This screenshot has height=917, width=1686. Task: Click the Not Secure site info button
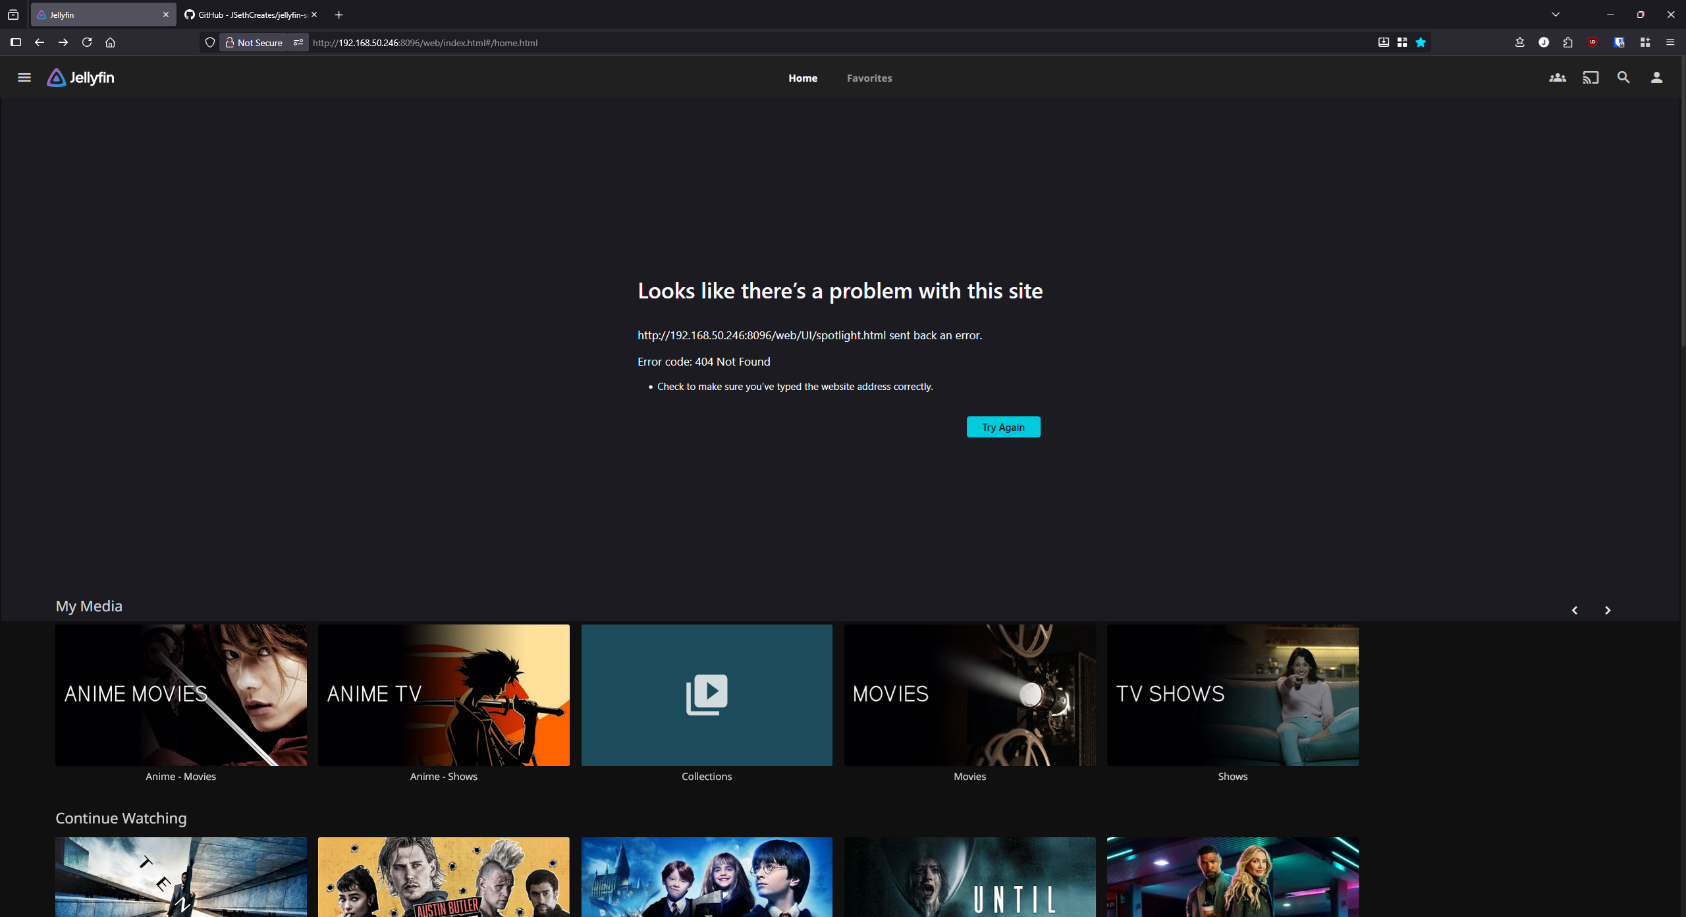tap(254, 42)
